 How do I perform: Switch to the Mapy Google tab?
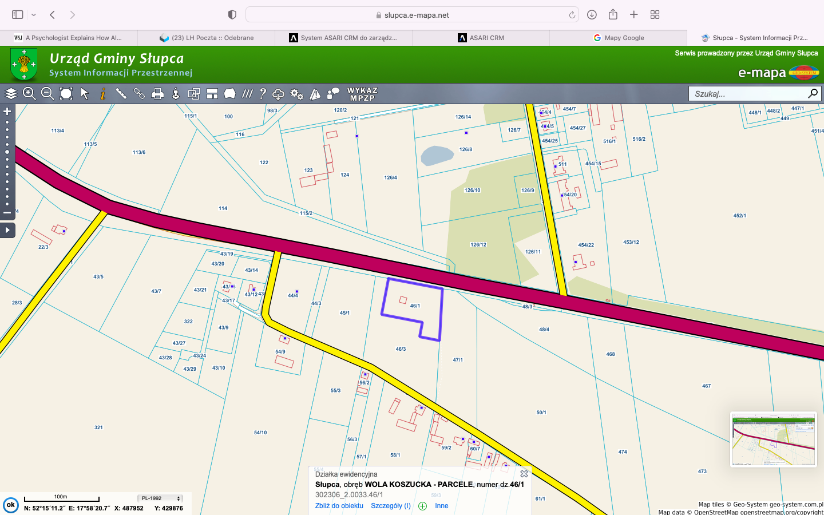coord(618,38)
